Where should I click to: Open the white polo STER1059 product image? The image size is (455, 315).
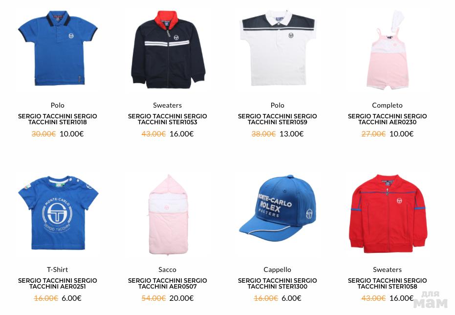coord(278,48)
